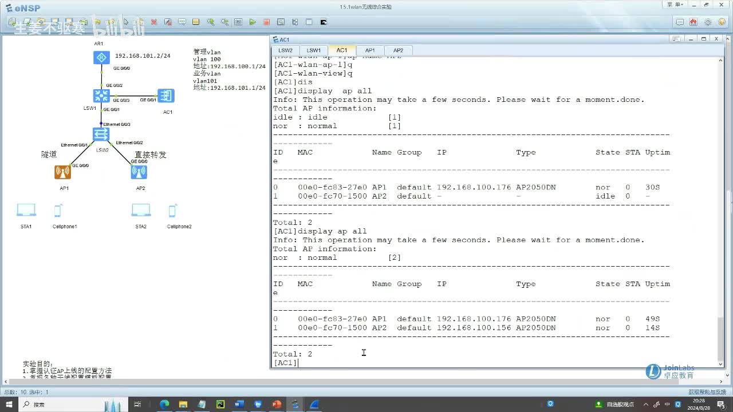Click the 自选股观点 taskbar widget
Viewport: 733px width, 412px height.
(x=613, y=404)
